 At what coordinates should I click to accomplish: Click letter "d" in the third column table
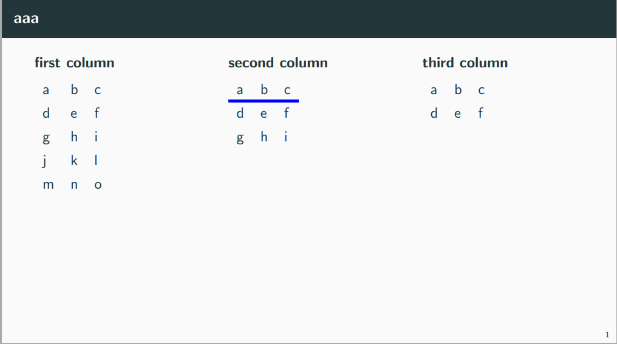pyautogui.click(x=434, y=113)
